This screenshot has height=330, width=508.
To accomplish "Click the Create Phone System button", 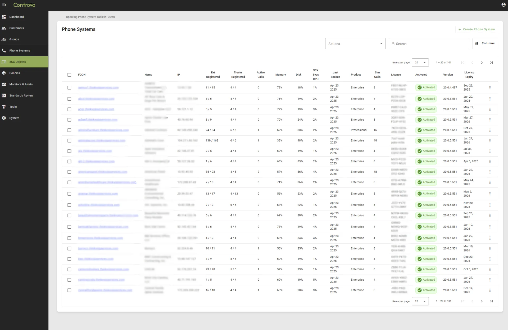I will (x=476, y=29).
